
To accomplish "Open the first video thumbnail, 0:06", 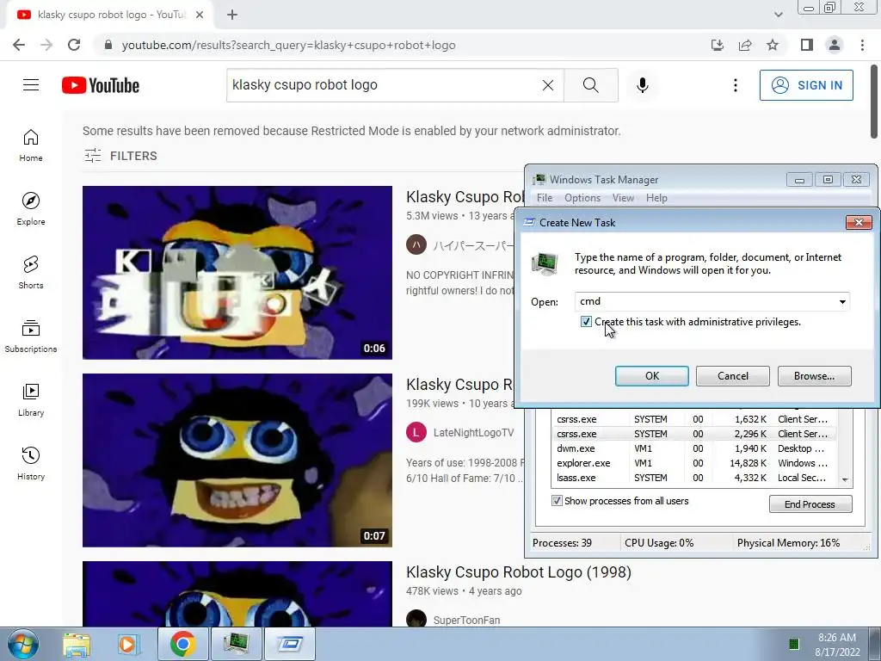I will [237, 273].
